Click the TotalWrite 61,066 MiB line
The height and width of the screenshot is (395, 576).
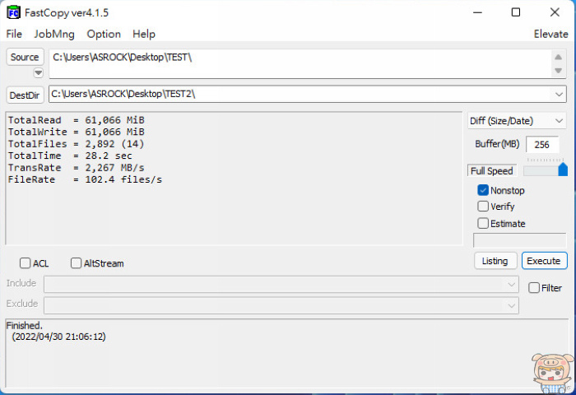click(77, 132)
